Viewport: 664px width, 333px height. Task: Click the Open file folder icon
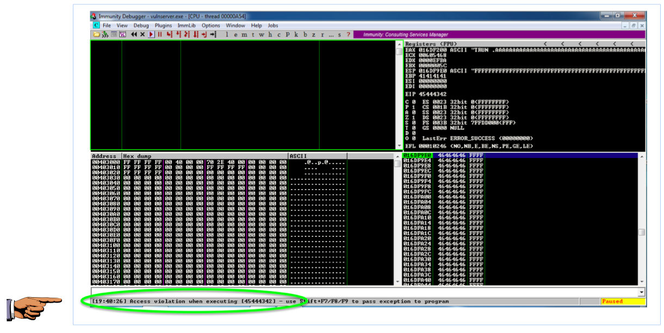tap(96, 34)
